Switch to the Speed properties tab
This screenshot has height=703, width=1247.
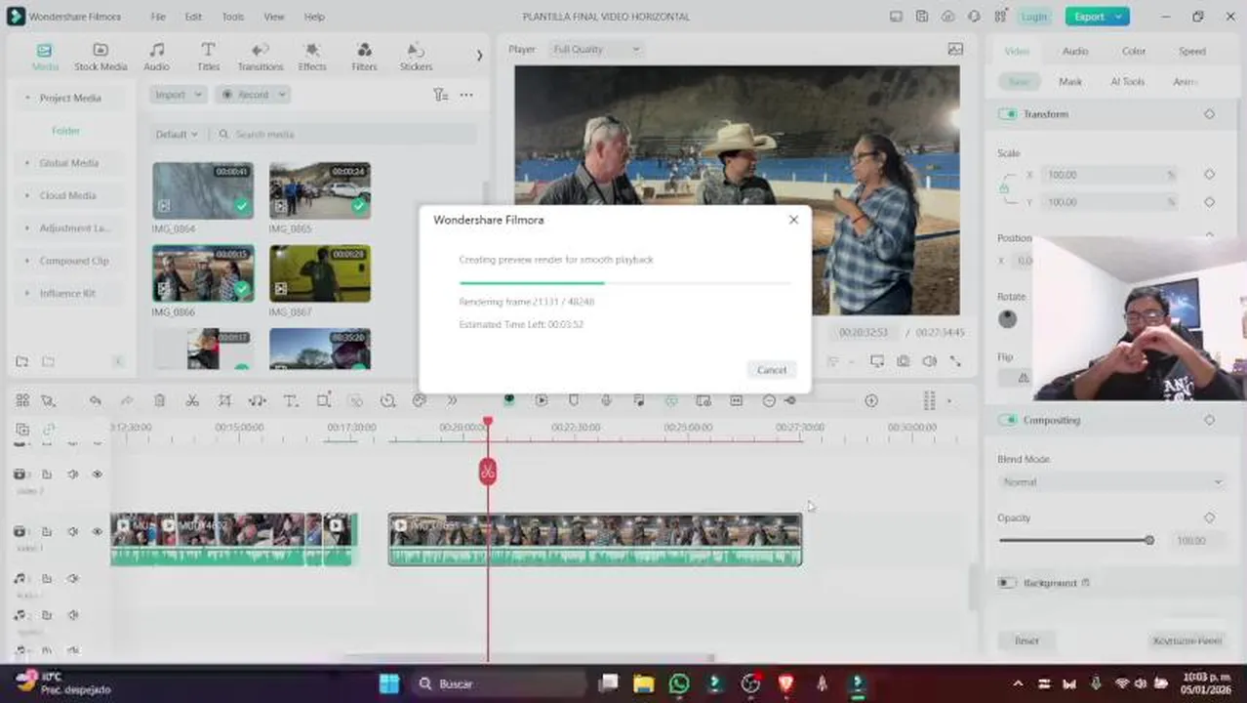tap(1191, 51)
